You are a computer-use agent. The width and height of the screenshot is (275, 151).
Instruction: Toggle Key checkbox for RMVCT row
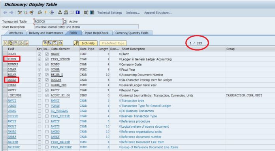(40, 100)
